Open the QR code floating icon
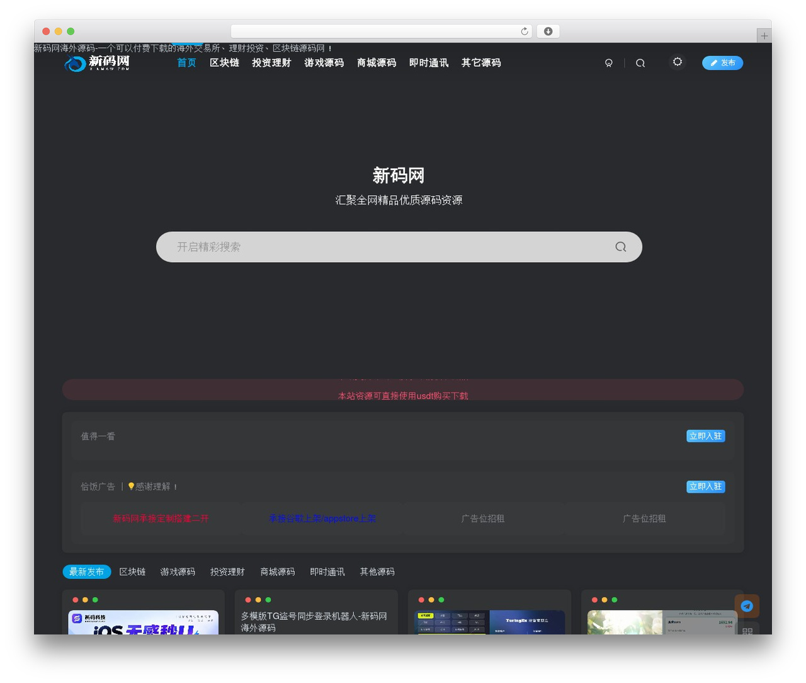Viewport: 806px width, 683px height. click(747, 629)
